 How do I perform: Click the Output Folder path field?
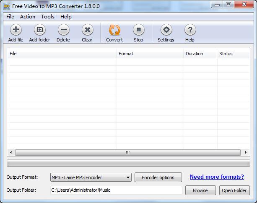[x=116, y=190]
